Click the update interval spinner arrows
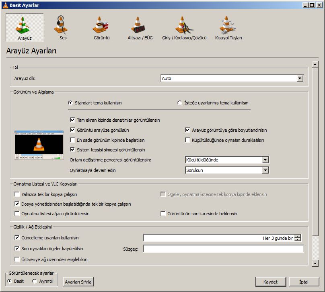 click(x=297, y=238)
